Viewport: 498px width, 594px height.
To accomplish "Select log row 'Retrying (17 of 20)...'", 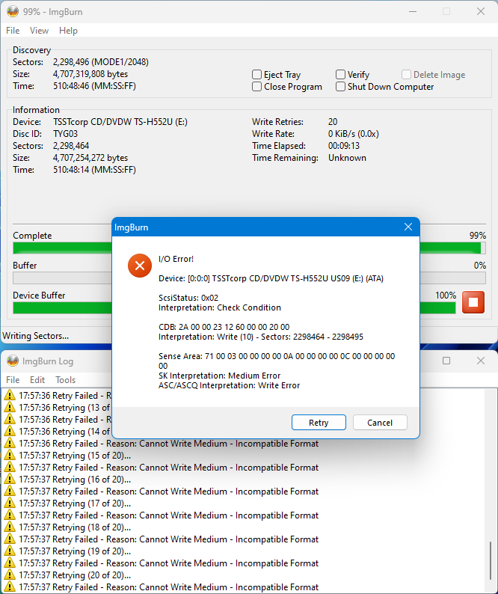I will [75, 503].
